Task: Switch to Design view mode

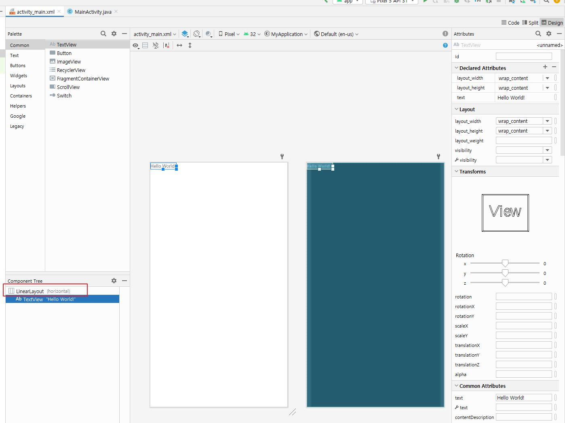Action: point(552,23)
